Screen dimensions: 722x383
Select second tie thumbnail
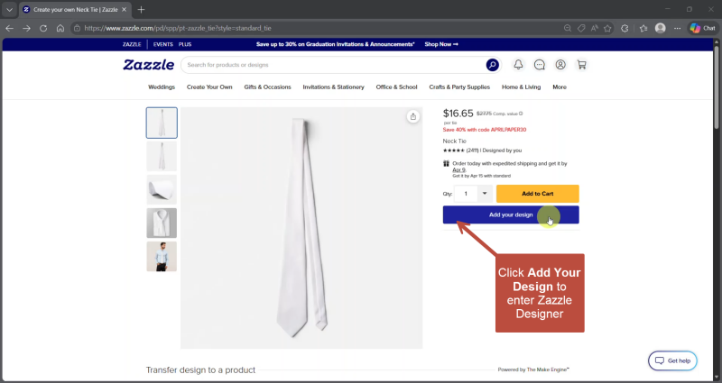pos(162,156)
